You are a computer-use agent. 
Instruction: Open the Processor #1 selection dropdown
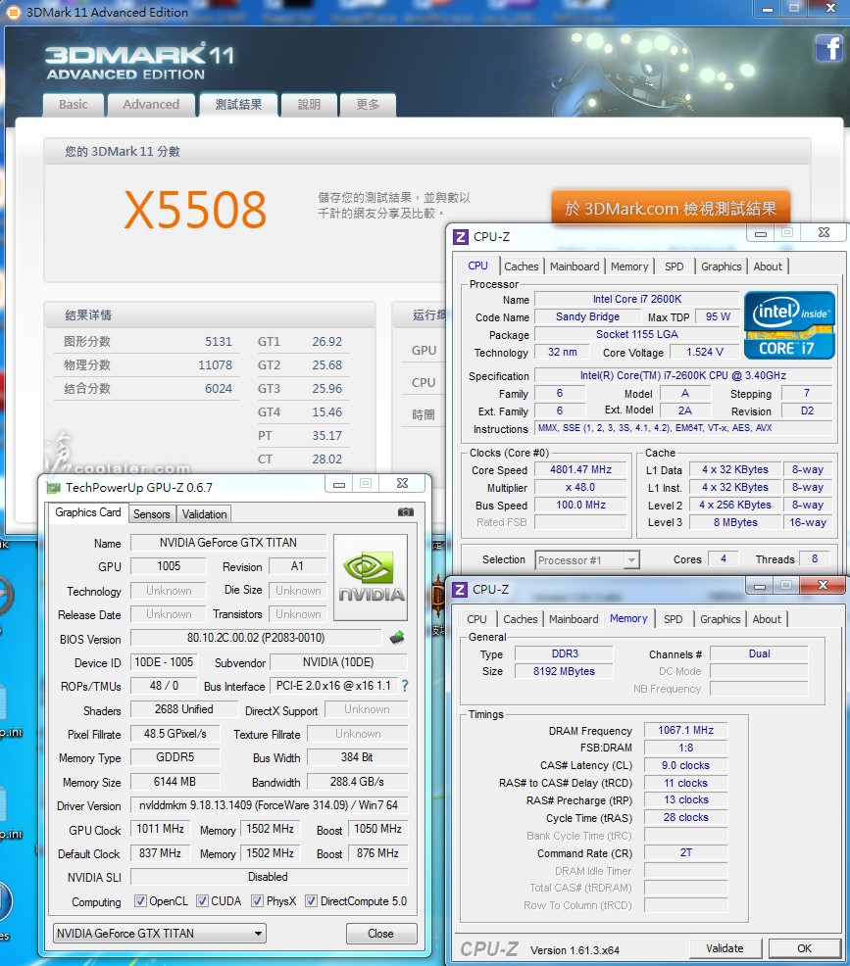click(587, 560)
